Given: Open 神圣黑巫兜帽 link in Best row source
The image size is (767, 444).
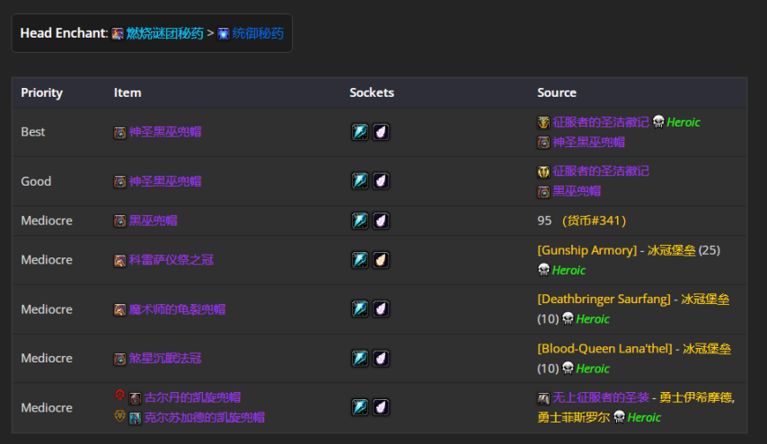Looking at the screenshot, I should point(589,142).
